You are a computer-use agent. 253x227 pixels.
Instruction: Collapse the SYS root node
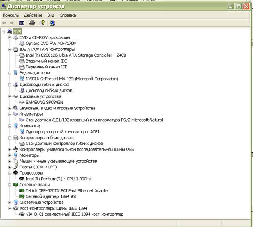(x=4, y=32)
